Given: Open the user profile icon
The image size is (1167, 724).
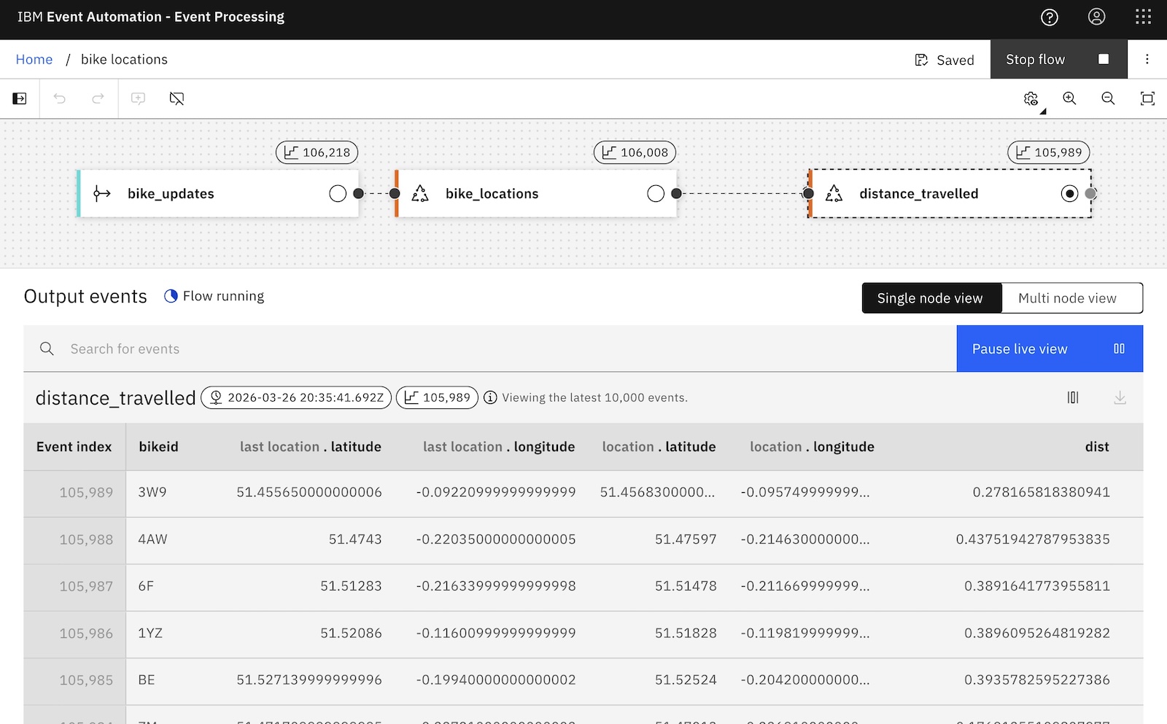Looking at the screenshot, I should click(x=1096, y=17).
